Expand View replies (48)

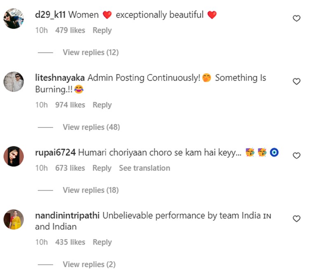click(91, 127)
